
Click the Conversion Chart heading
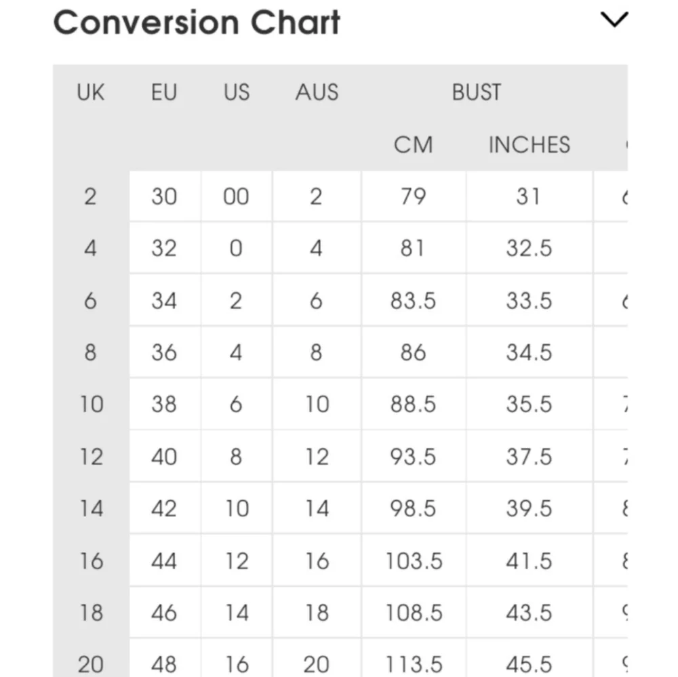197,22
